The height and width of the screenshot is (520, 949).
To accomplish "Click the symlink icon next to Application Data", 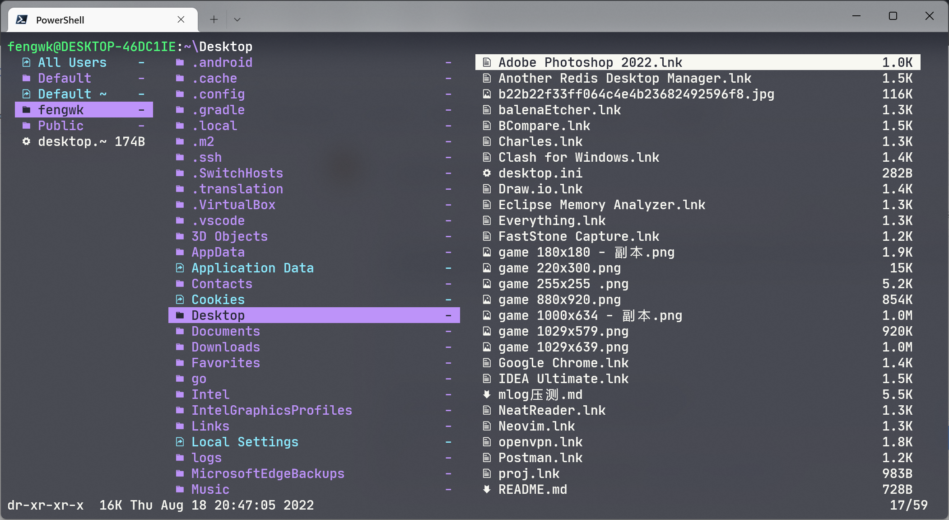I will pos(180,268).
